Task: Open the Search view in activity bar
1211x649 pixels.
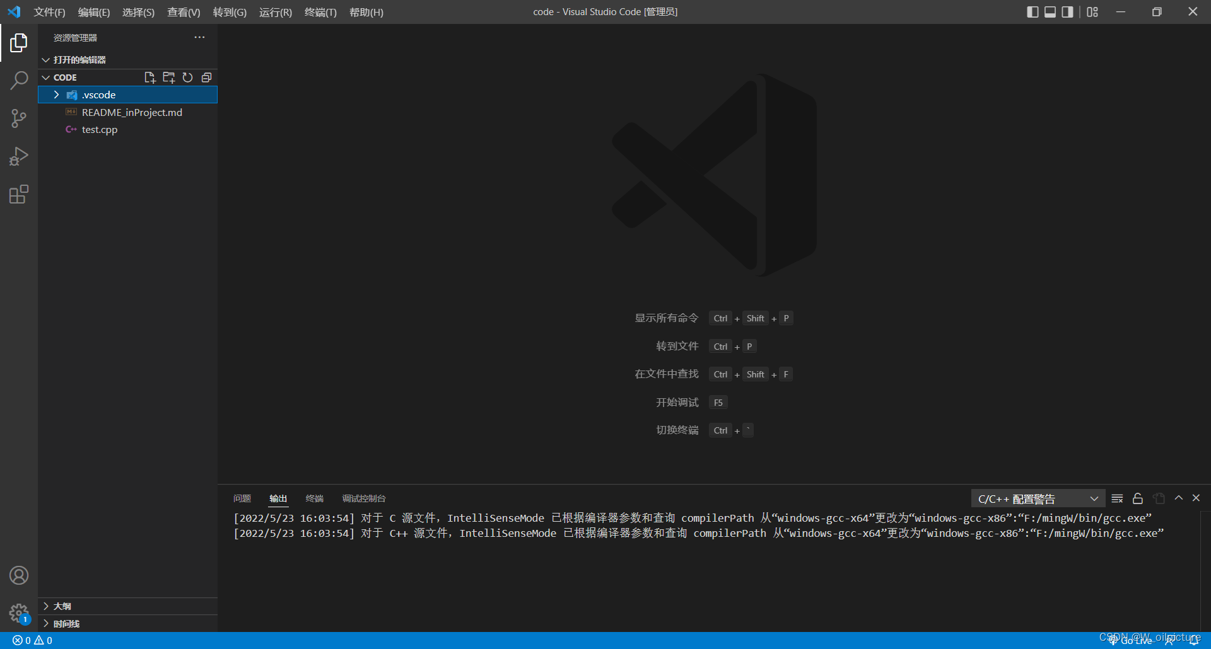Action: (19, 81)
